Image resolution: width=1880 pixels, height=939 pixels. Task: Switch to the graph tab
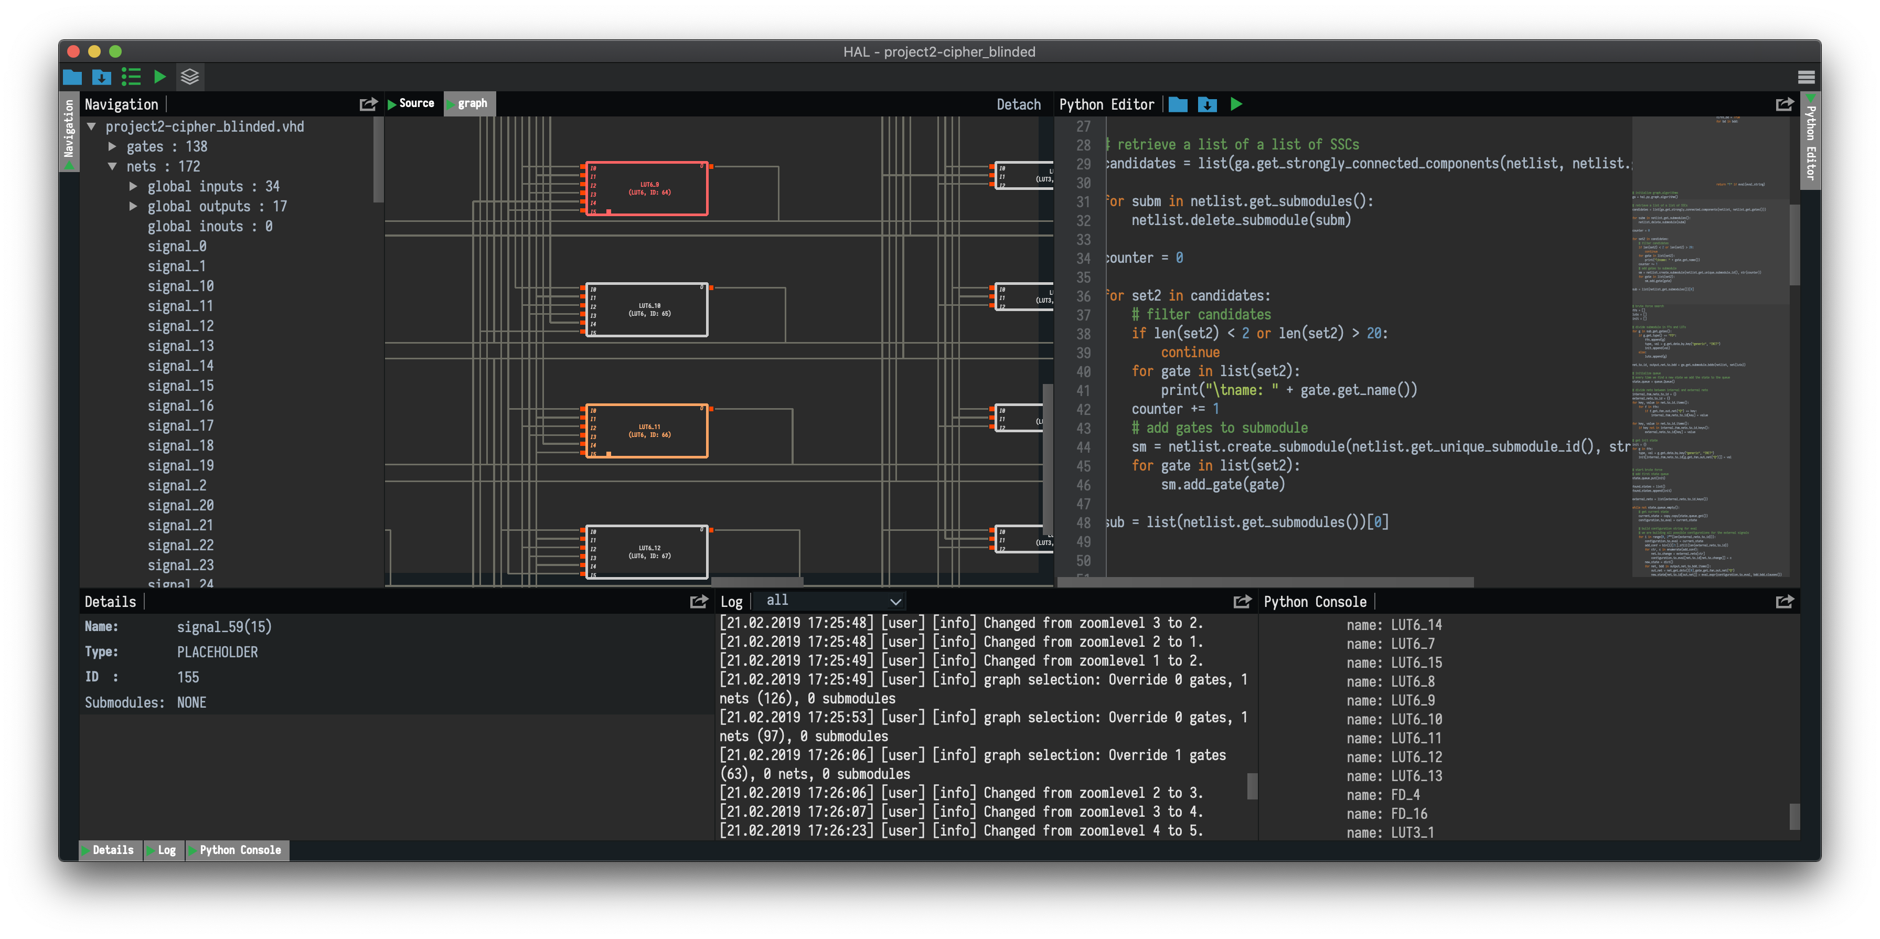470,103
